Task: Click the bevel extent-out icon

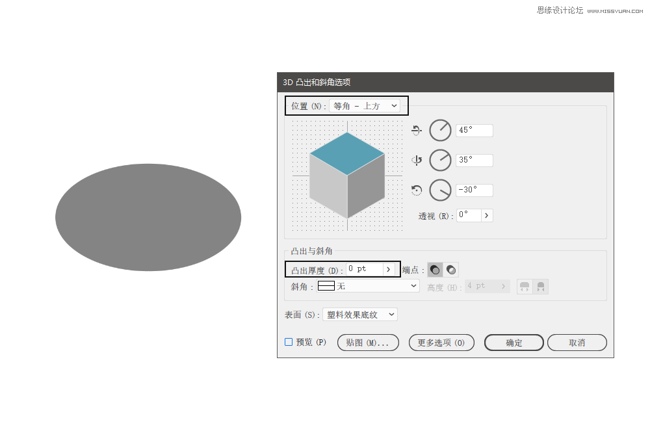Action: [525, 287]
